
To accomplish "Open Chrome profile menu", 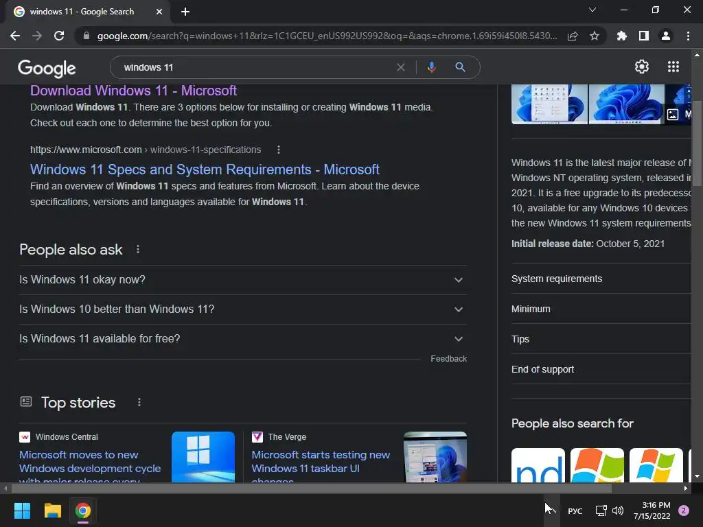I will [666, 36].
